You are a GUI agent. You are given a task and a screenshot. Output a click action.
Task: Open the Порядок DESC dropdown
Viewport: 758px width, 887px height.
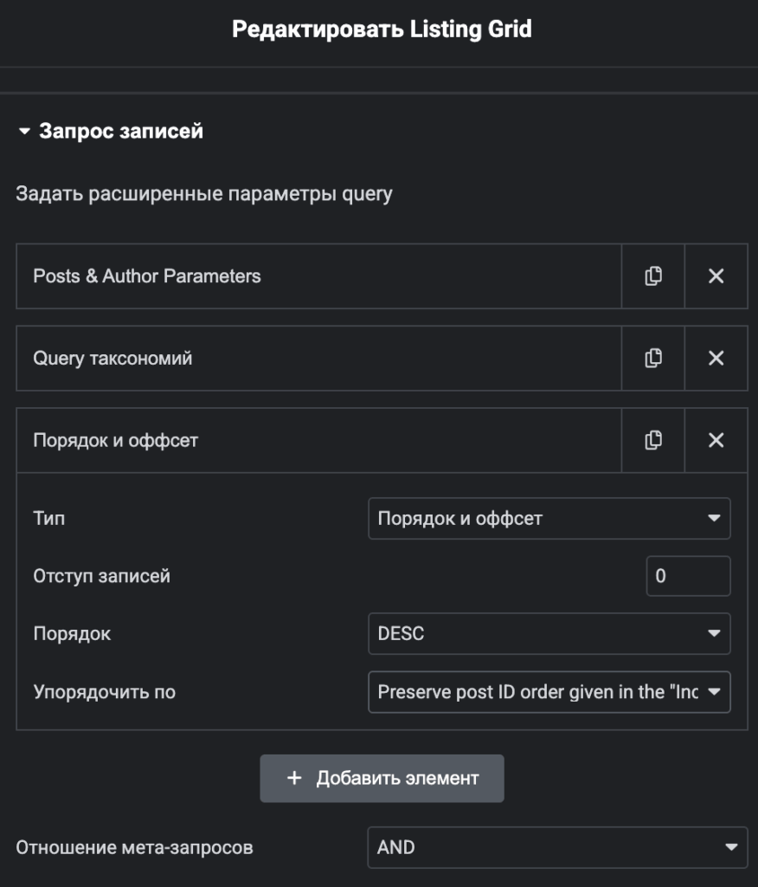pos(549,633)
